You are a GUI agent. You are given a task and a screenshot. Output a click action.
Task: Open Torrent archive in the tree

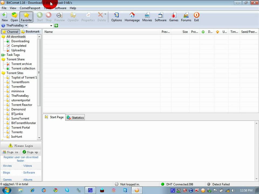(x=22, y=64)
